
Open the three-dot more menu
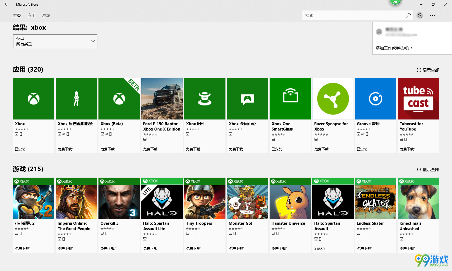(433, 15)
